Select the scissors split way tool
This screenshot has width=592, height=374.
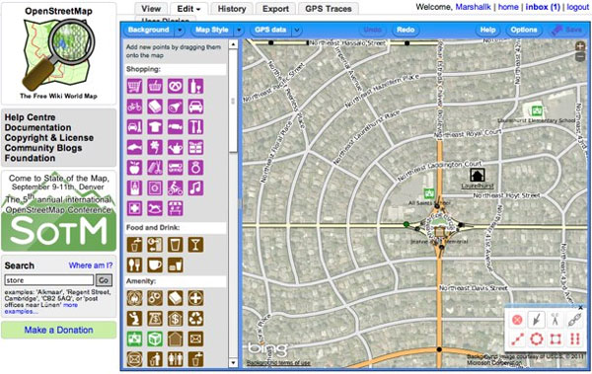[555, 320]
